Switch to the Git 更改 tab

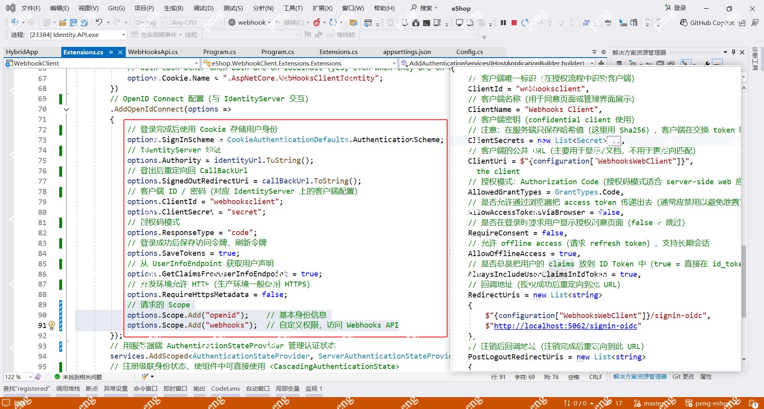click(x=683, y=377)
